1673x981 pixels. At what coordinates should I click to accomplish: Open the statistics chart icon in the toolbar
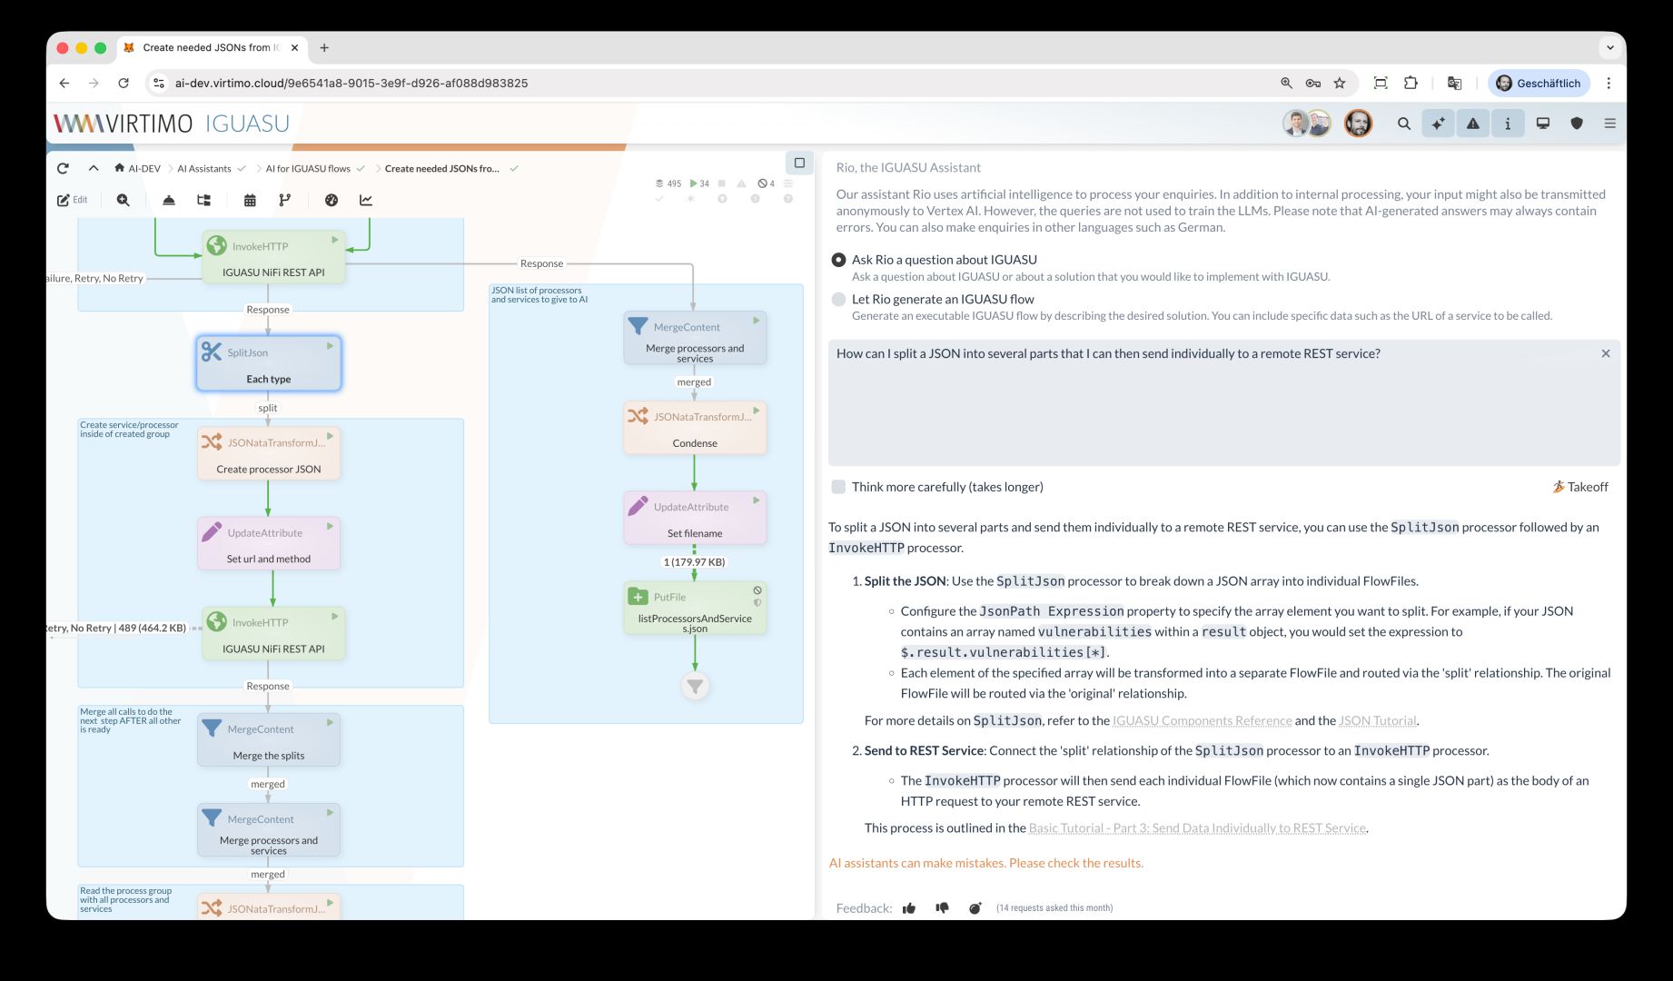366,200
